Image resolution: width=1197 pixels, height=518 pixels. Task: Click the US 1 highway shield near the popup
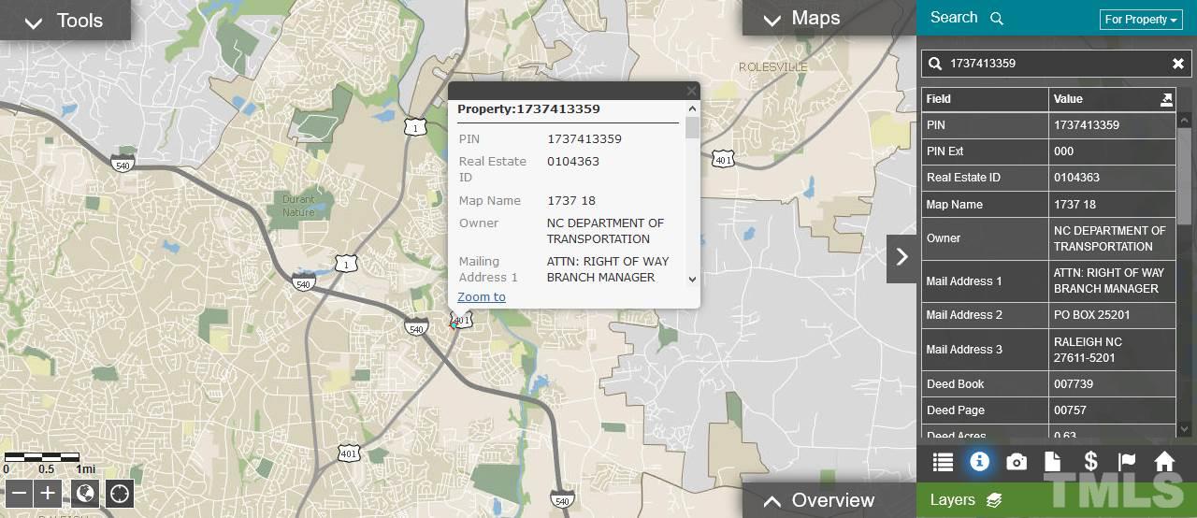click(415, 126)
